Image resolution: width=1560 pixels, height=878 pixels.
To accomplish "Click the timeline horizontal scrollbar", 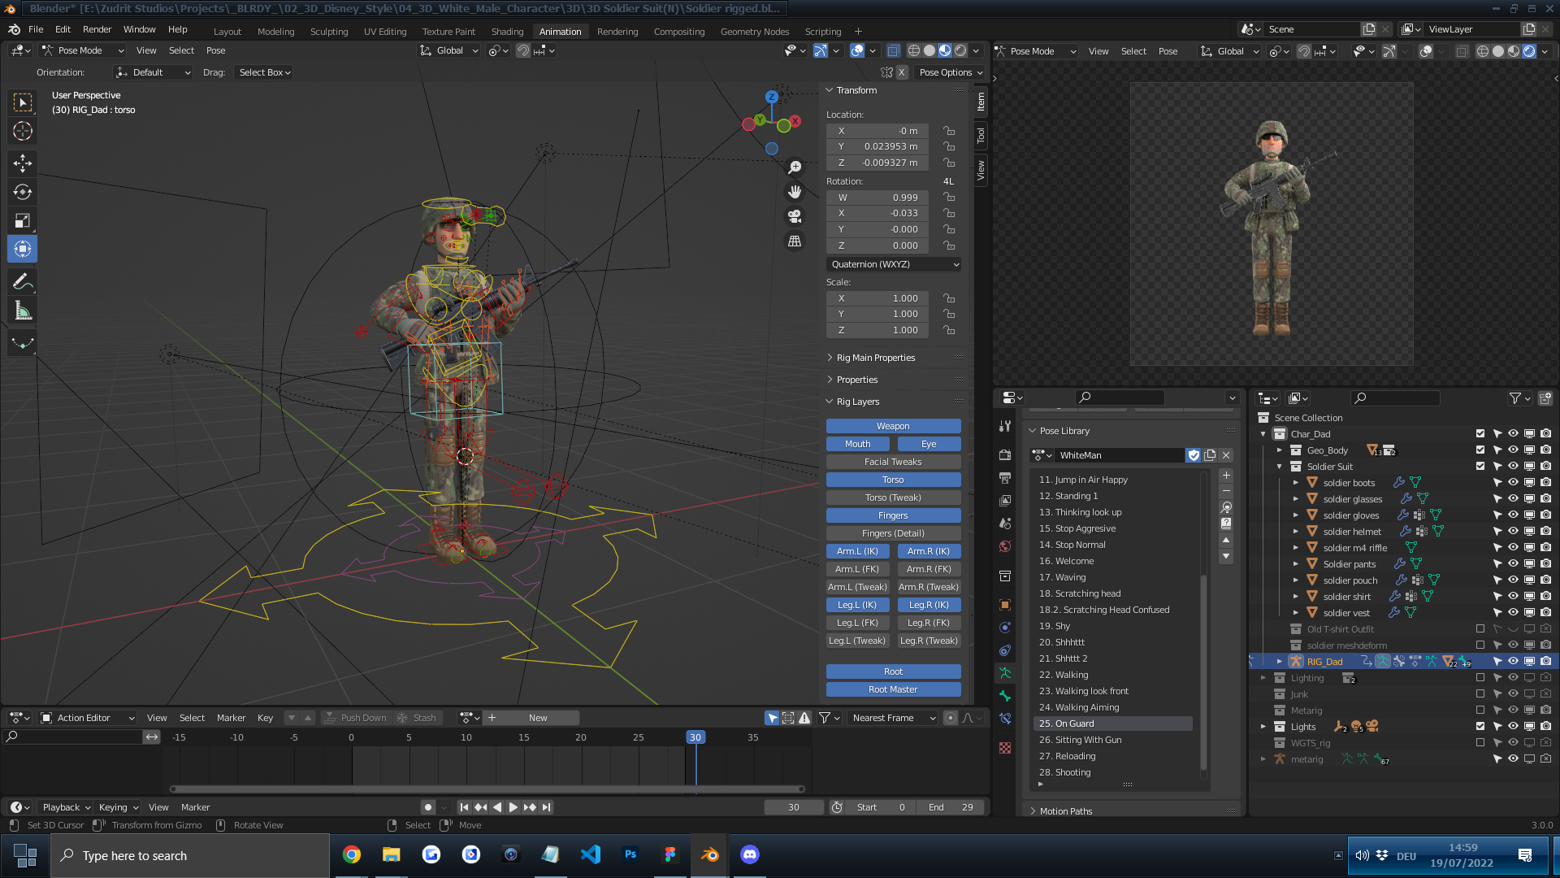I will (x=487, y=789).
